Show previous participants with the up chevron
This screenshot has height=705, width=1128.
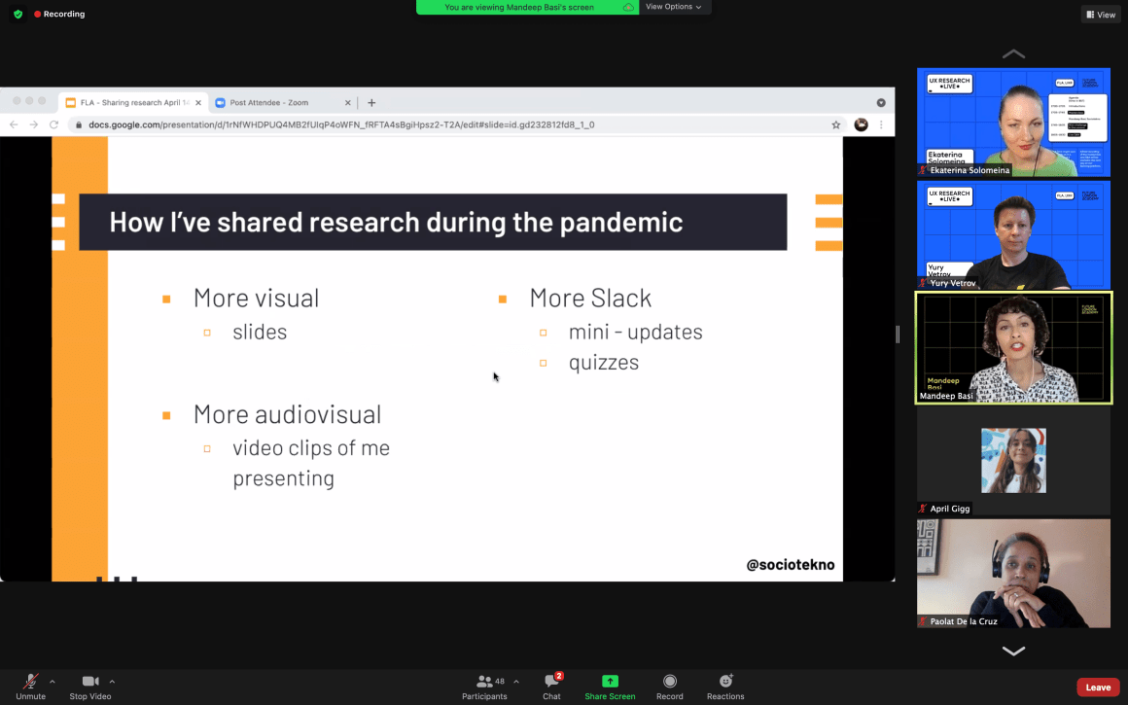click(x=1013, y=53)
